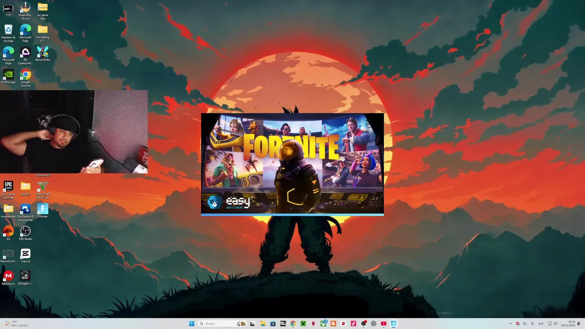Open ChatGPT from taskbar
The height and width of the screenshot is (329, 585).
tap(373, 324)
